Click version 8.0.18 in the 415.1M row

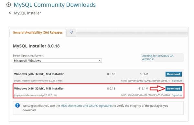(x=111, y=89)
